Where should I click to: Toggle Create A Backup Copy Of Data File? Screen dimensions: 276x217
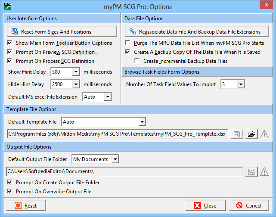point(127,52)
